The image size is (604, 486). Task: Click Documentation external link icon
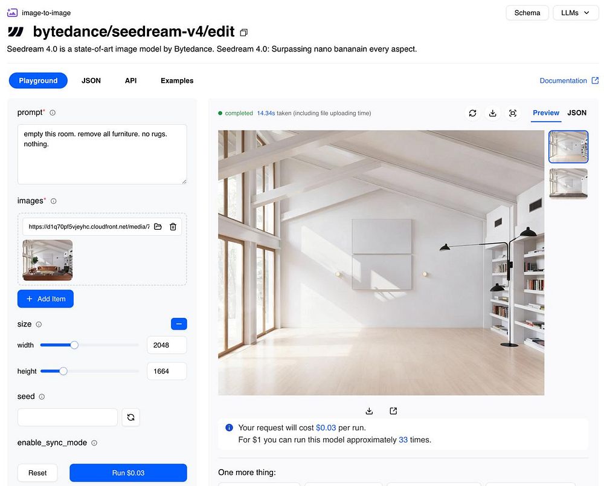(x=595, y=80)
